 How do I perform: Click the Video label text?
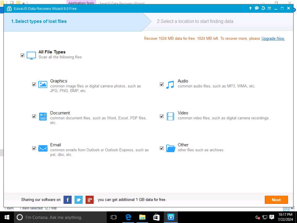click(x=183, y=113)
